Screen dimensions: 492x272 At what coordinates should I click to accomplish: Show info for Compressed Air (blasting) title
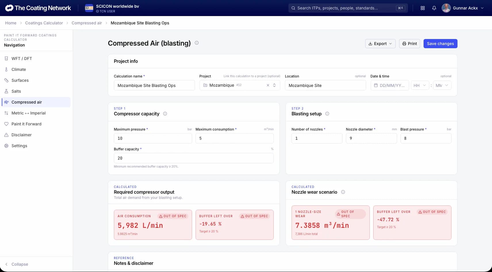click(x=197, y=43)
